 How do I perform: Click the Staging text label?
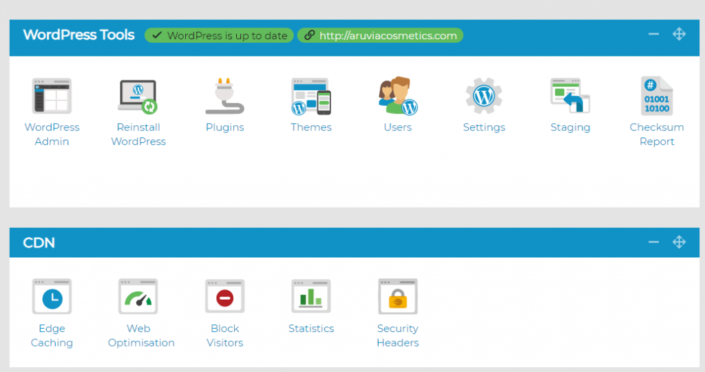point(570,127)
